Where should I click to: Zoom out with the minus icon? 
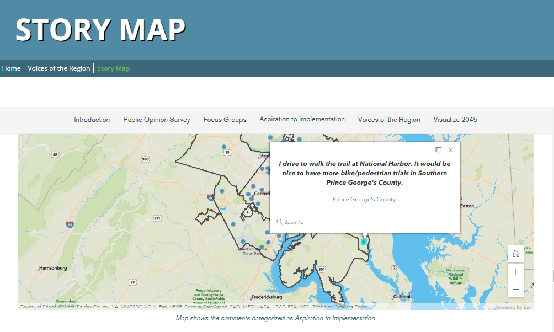515,290
